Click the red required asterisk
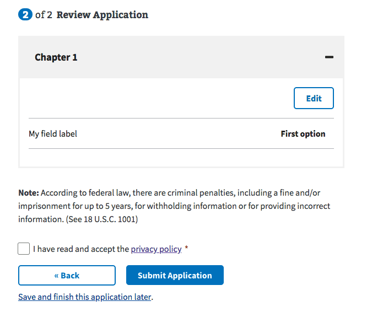 (x=186, y=249)
